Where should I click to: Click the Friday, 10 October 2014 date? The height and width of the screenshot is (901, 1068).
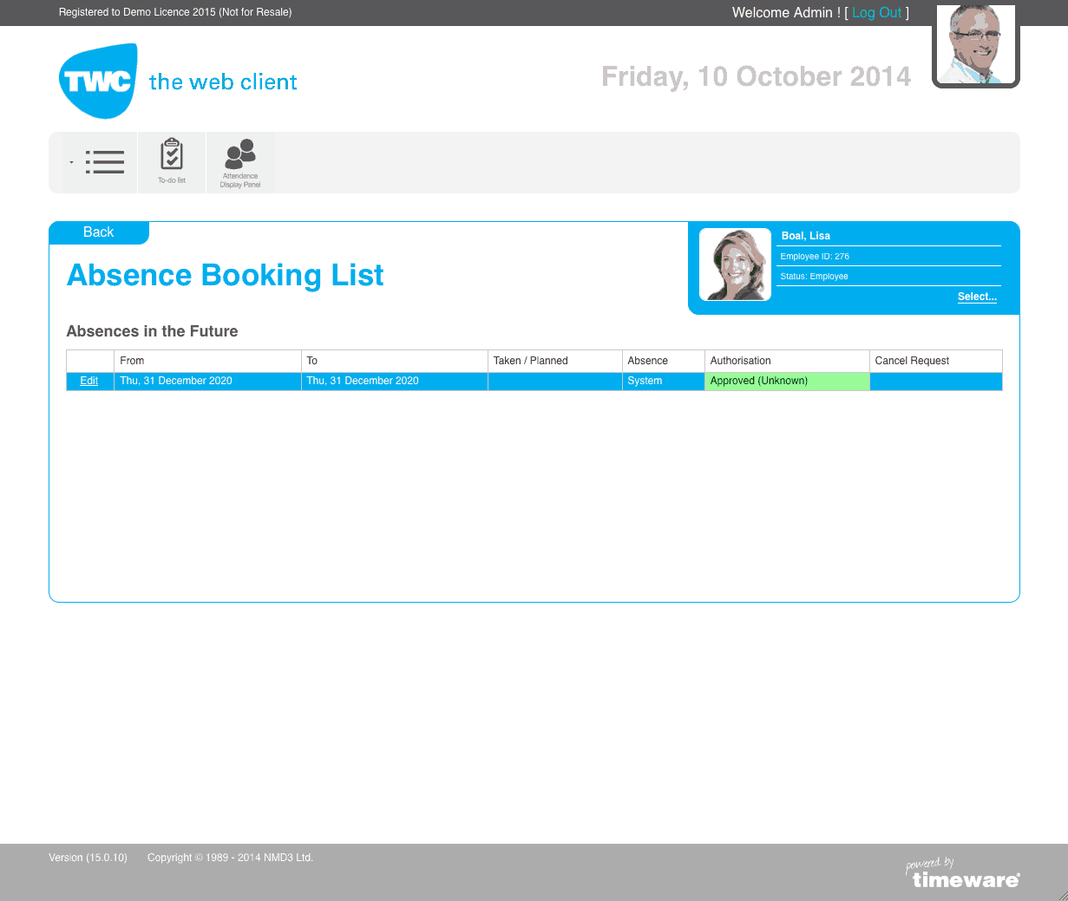757,76
